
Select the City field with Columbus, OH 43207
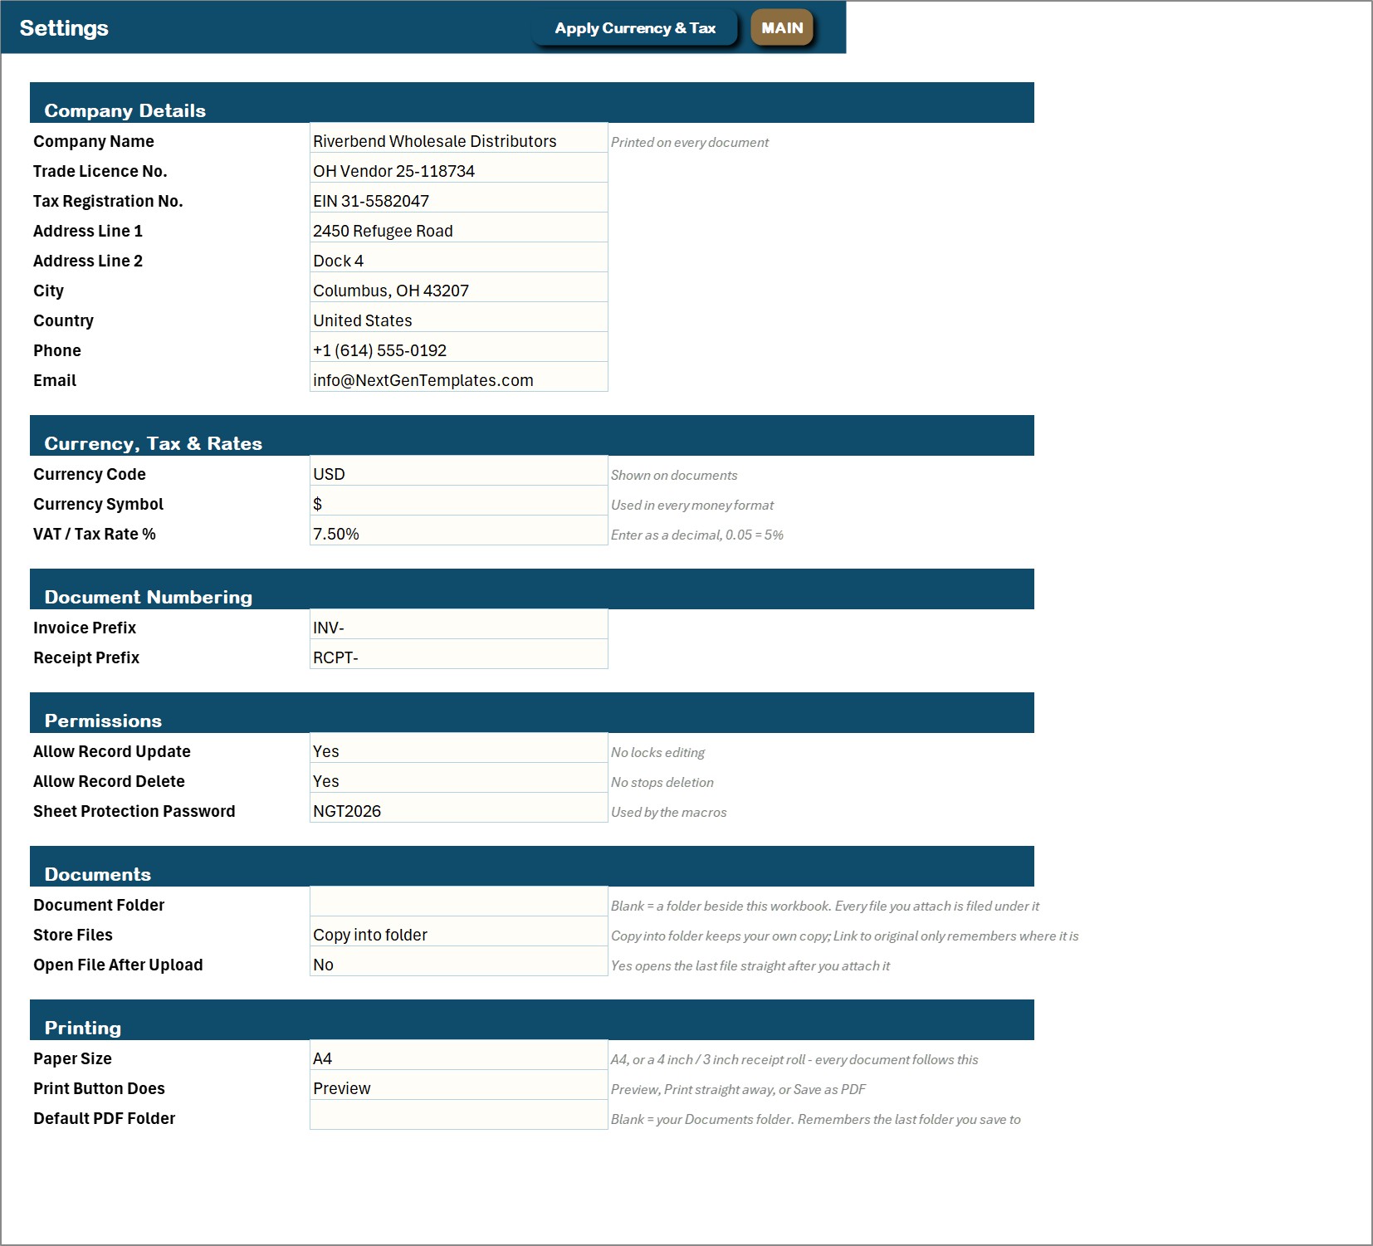[x=458, y=287]
